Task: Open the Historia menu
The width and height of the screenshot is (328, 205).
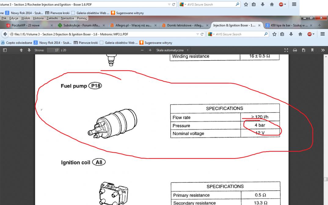Action: (38, 18)
